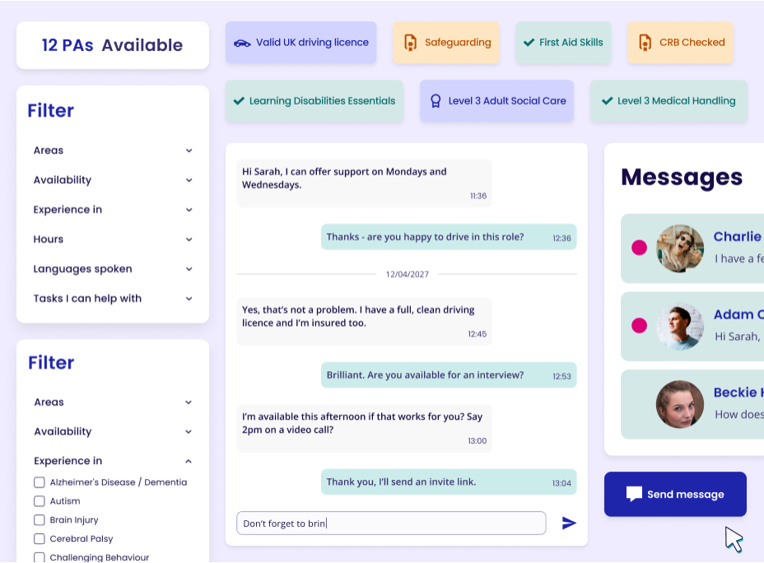Screen dimensions: 764x563
Task: Click the checkmark beside Learning Disabilities Essentials
Action: coord(239,101)
